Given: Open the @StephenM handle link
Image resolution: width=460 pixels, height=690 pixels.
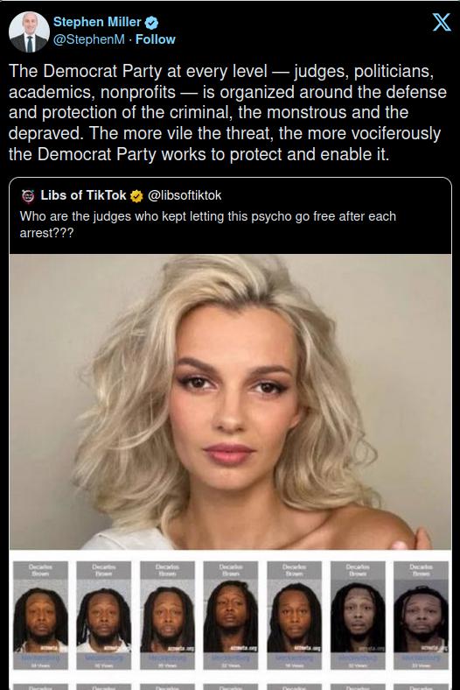Looking at the screenshot, I should 88,39.
